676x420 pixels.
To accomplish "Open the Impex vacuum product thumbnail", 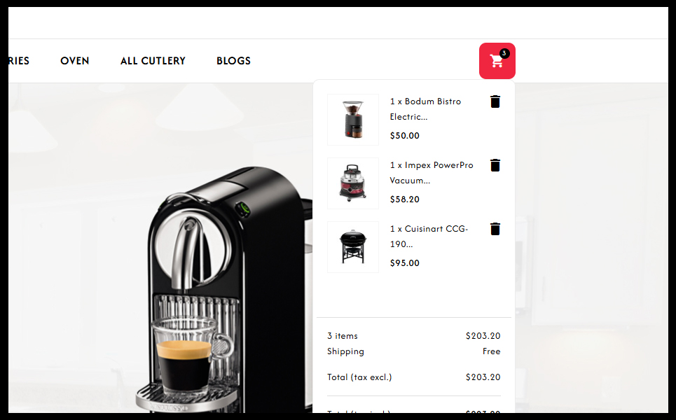I will pos(353,183).
